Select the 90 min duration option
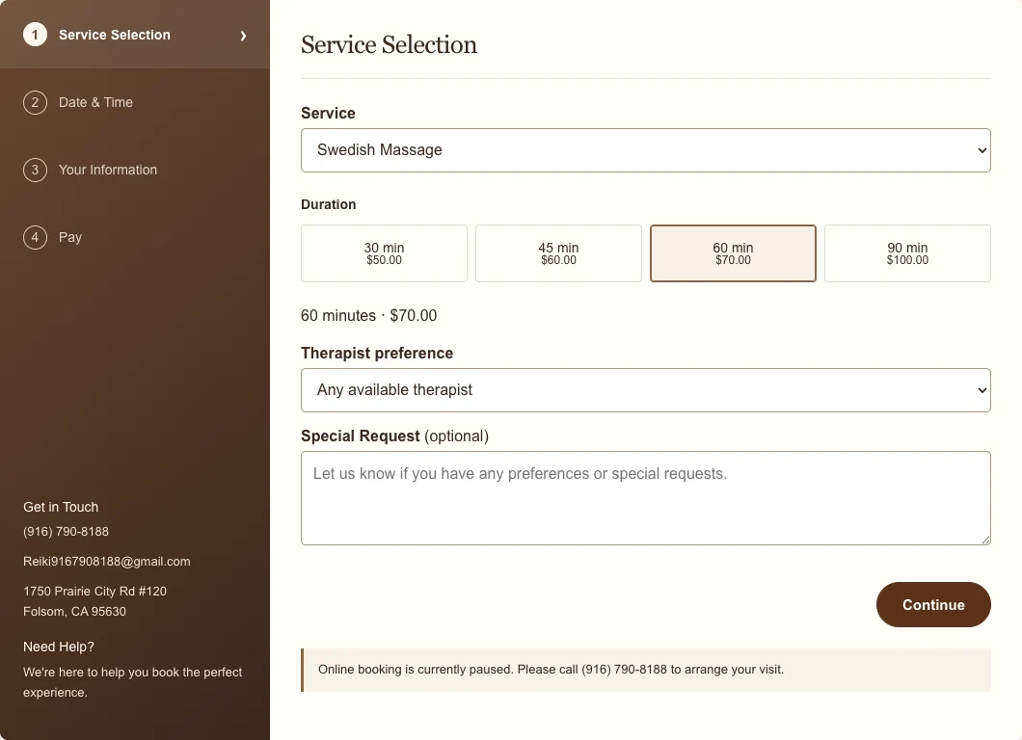This screenshot has width=1022, height=740. 907,253
